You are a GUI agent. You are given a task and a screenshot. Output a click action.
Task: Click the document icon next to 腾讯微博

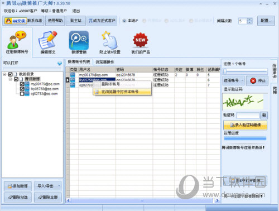[22, 79]
